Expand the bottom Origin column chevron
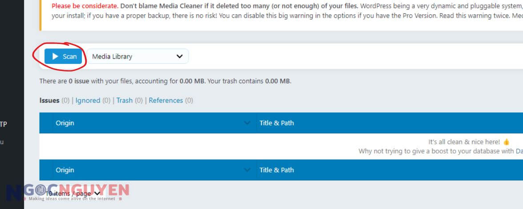The image size is (523, 209). [x=248, y=170]
